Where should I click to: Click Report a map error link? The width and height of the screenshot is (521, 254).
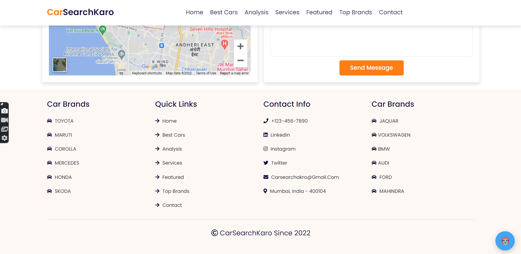(234, 73)
